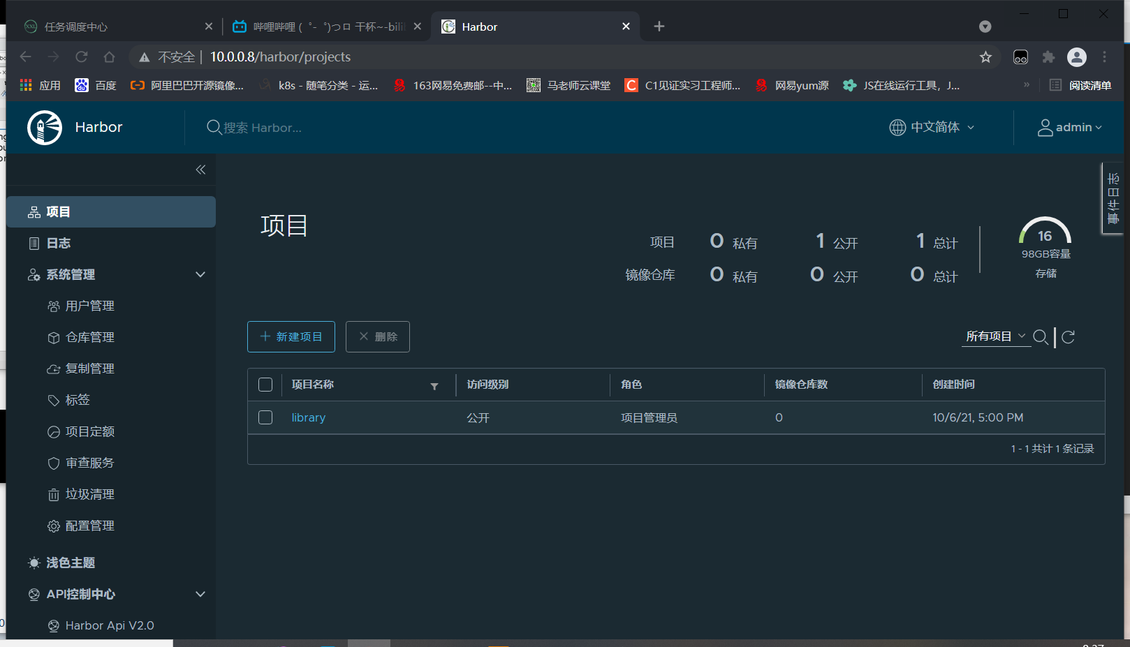Open 项目 in the sidebar
Screen dimensions: 1130x647
[x=111, y=211]
